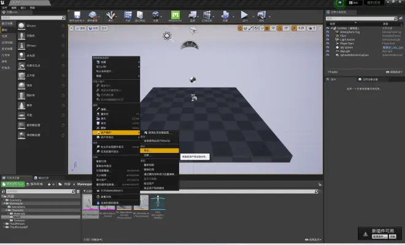Image resolution: width=405 pixels, height=245 pixels.
Task: Select the Geometry folder in content tree
Action: pos(15,200)
